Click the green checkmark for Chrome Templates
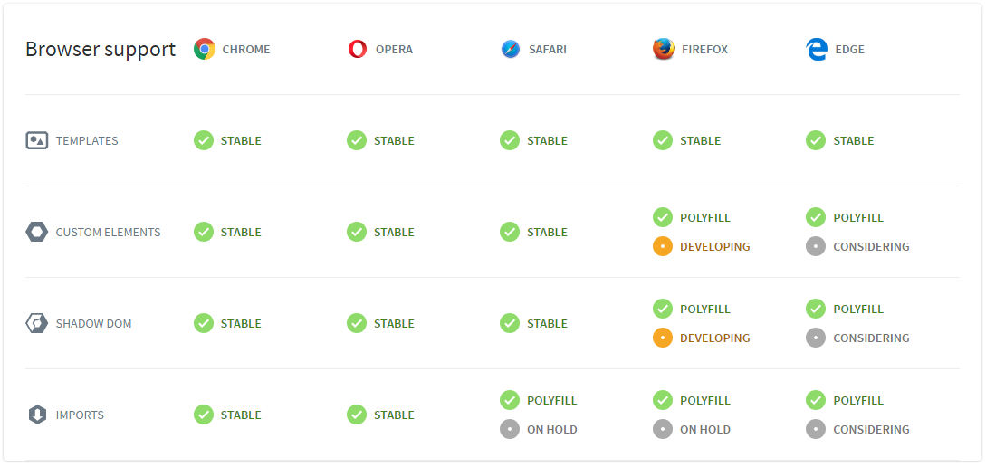986x467 pixels. point(204,140)
